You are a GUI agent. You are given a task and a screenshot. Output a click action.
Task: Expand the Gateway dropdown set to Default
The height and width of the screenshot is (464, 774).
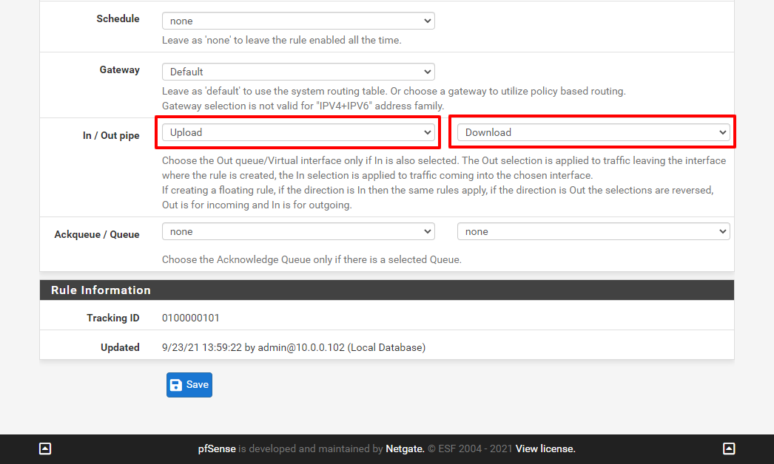tap(298, 72)
